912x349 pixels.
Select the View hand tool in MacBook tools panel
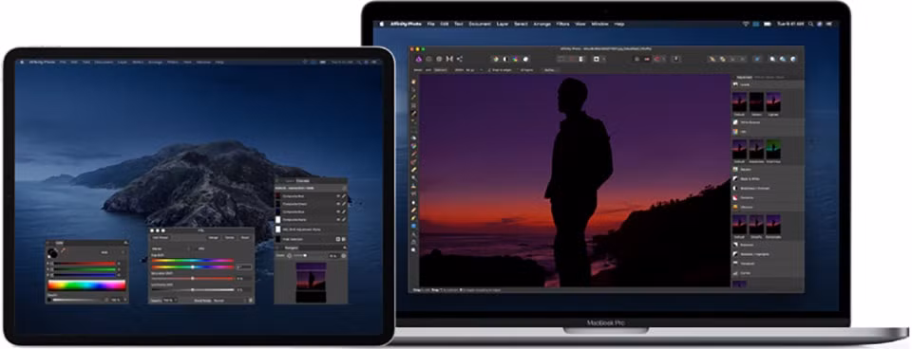click(x=413, y=82)
